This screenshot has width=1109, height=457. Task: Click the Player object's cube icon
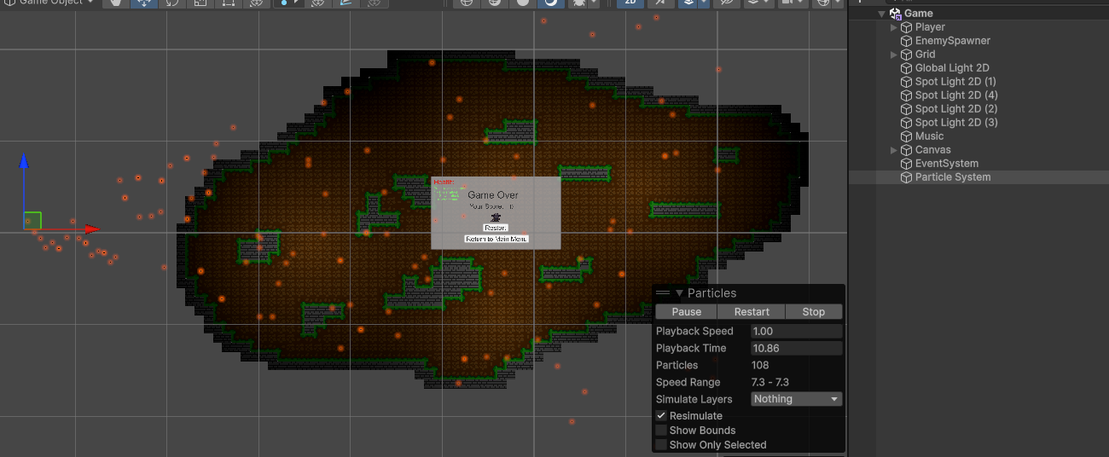(x=906, y=27)
